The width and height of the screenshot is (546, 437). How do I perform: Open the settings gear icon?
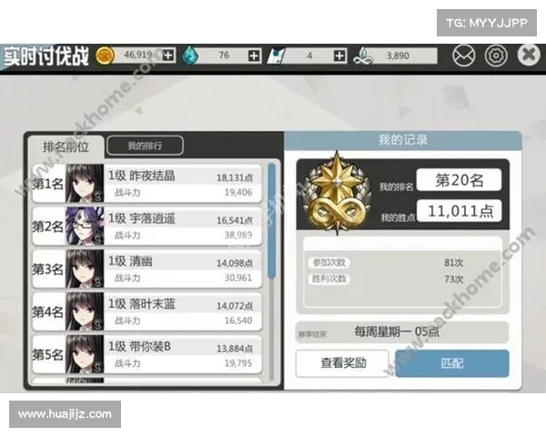(496, 56)
